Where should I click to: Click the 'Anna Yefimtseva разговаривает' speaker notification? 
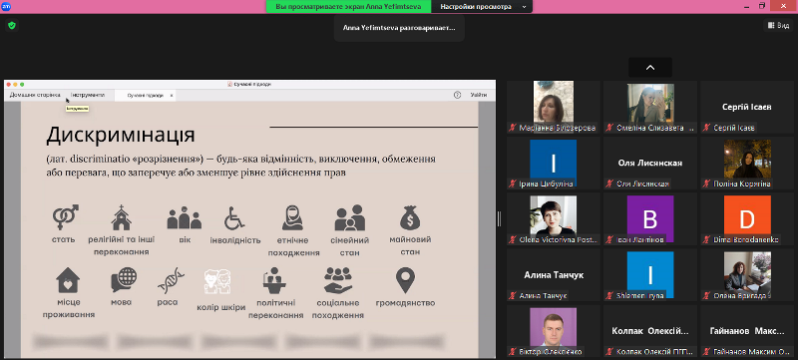[x=399, y=28]
